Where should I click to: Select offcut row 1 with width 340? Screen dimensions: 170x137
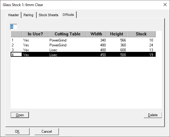[83, 40]
